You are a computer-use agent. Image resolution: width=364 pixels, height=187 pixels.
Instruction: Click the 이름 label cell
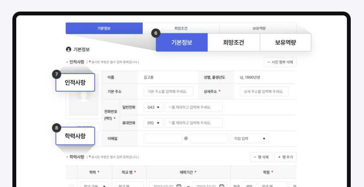pos(120,77)
